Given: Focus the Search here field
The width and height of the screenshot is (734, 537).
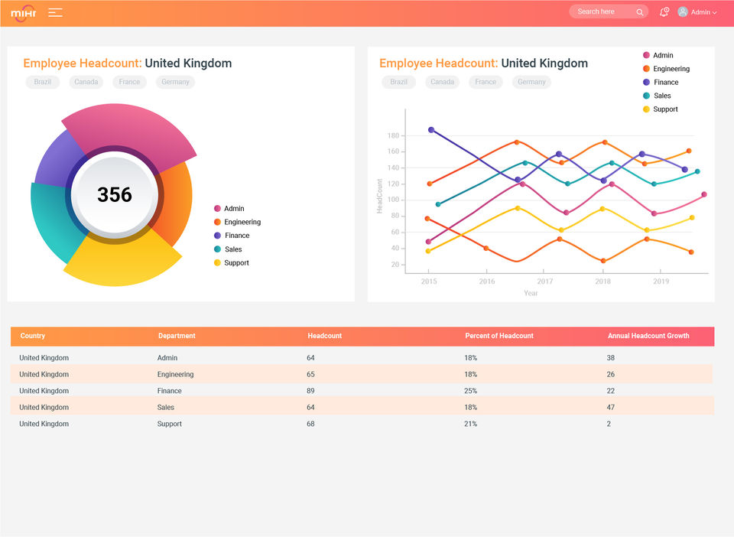Looking at the screenshot, I should pos(608,11).
